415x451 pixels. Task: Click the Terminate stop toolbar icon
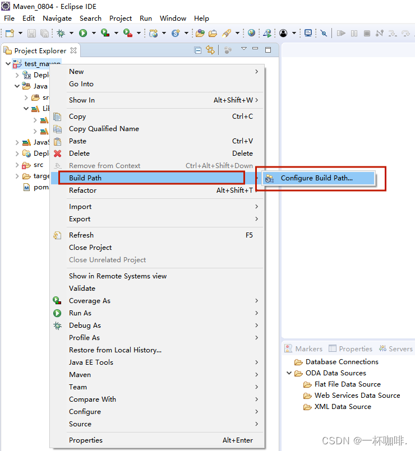click(367, 34)
